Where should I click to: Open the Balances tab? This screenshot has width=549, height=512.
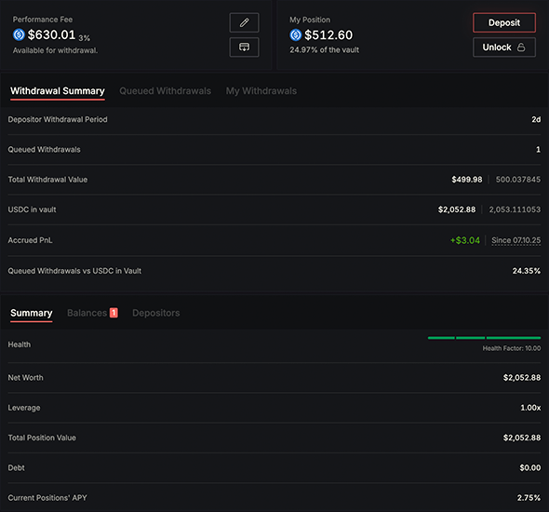[87, 313]
